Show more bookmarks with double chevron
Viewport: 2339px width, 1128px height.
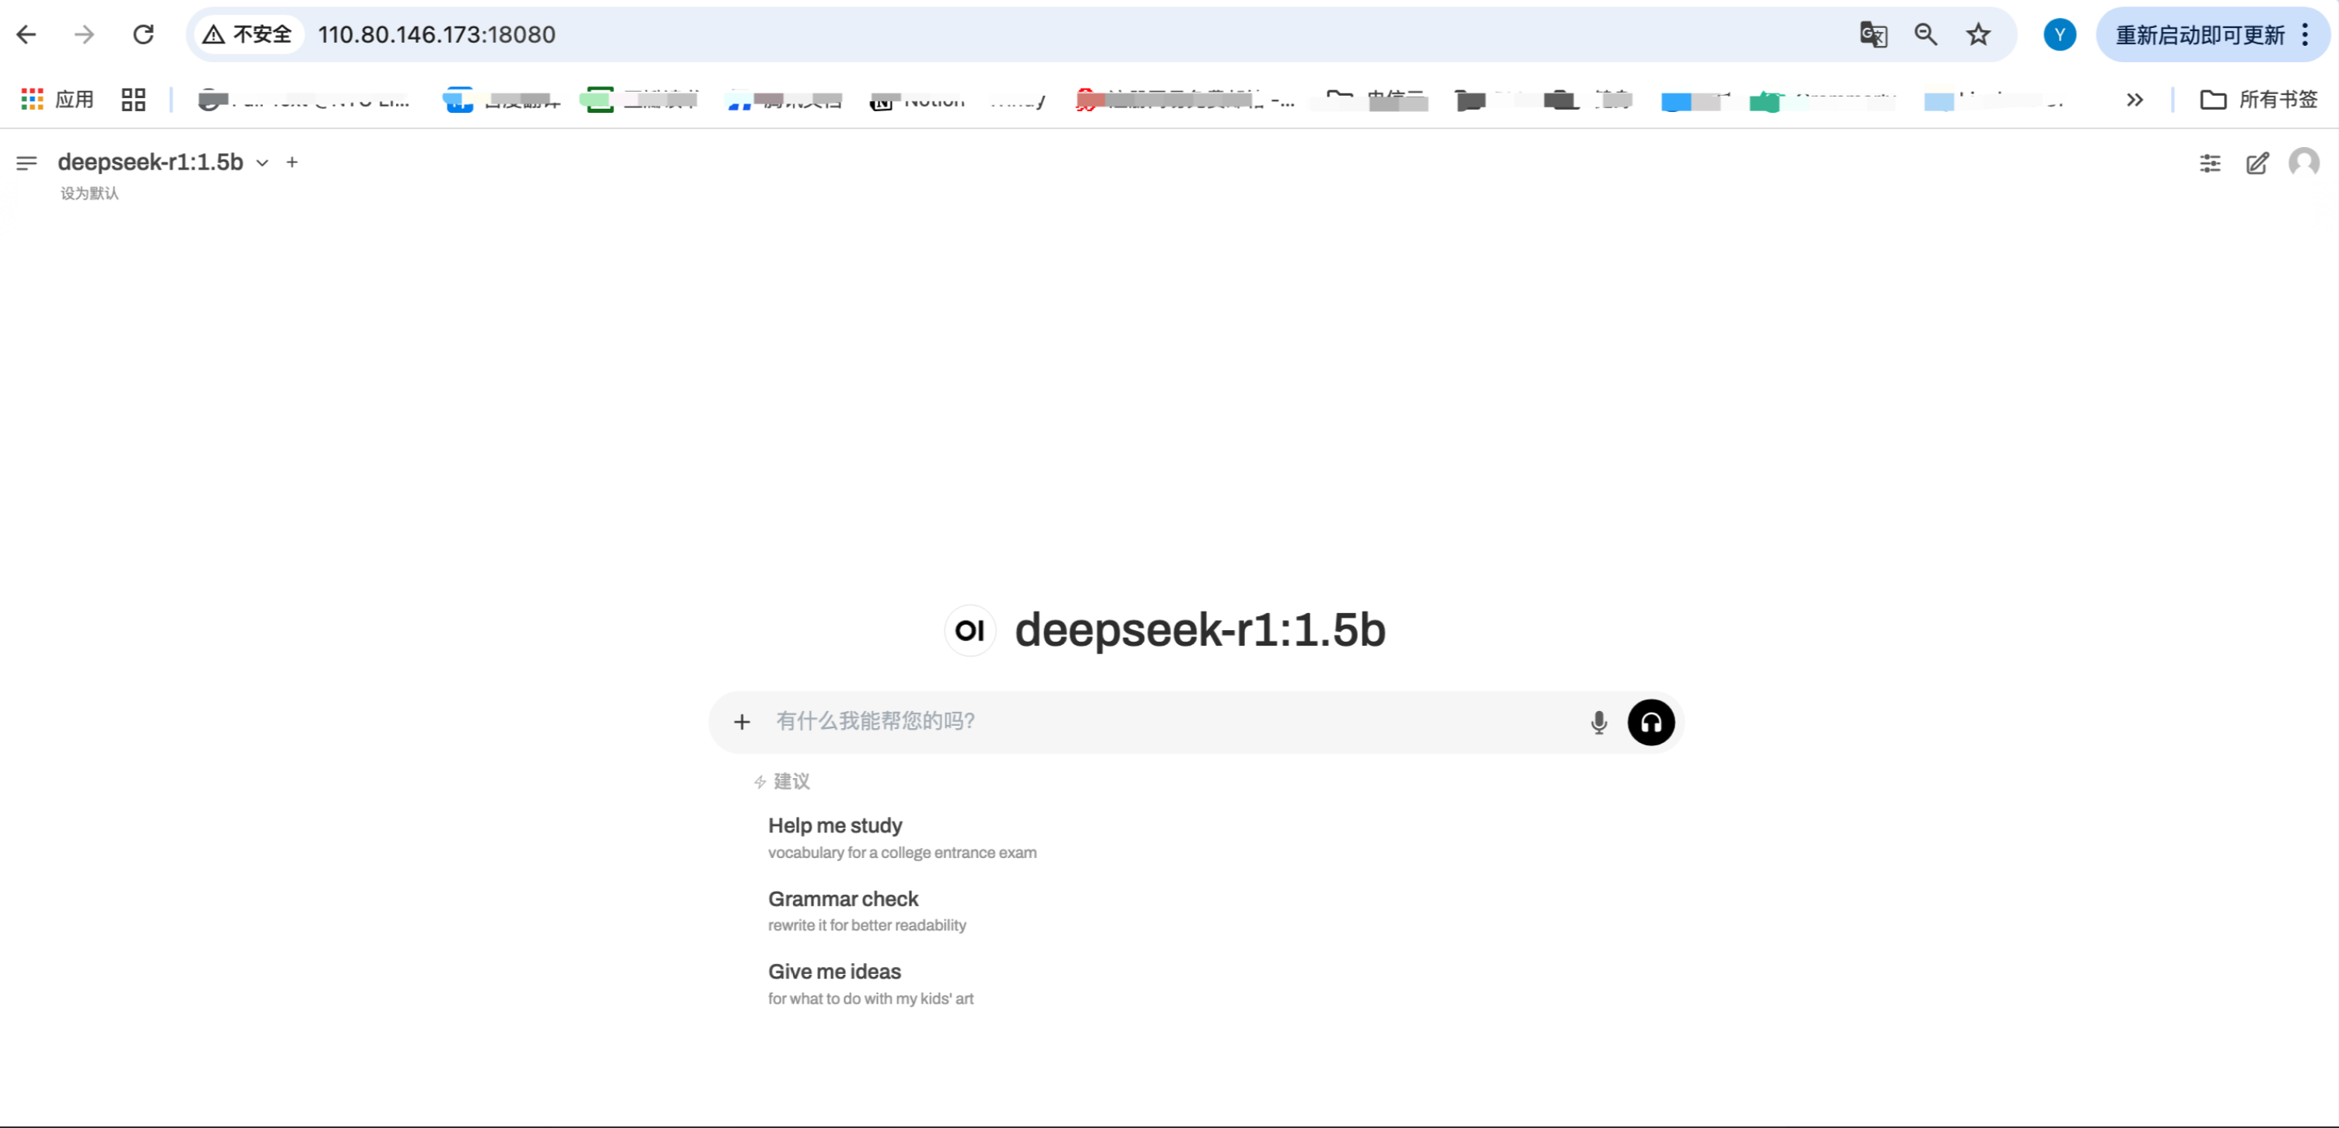tap(2134, 99)
